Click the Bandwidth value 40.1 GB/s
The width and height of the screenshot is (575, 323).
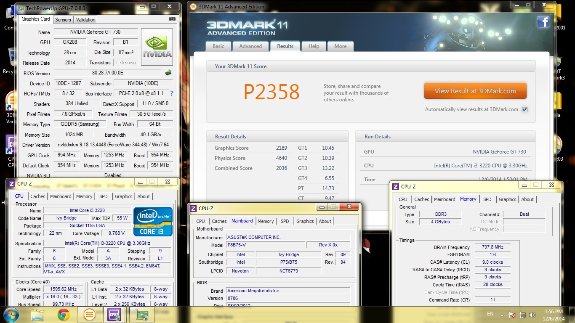(151, 135)
